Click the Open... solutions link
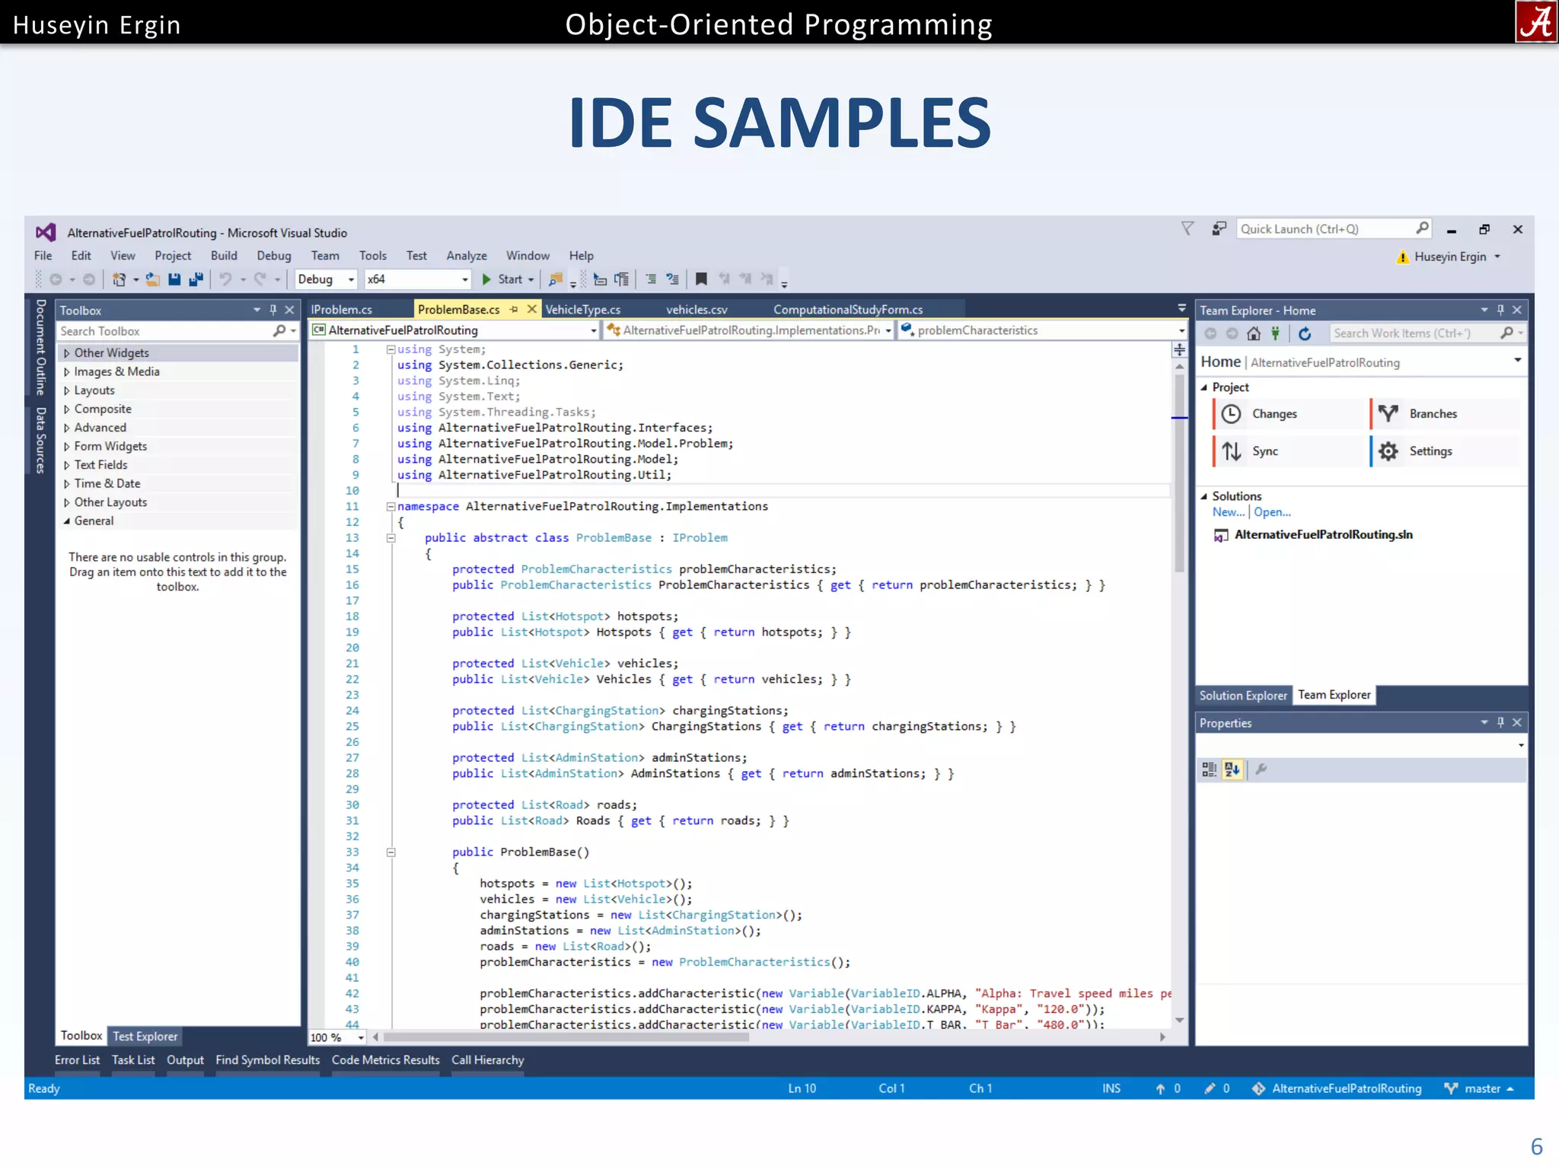The image size is (1559, 1169). pos(1271,512)
